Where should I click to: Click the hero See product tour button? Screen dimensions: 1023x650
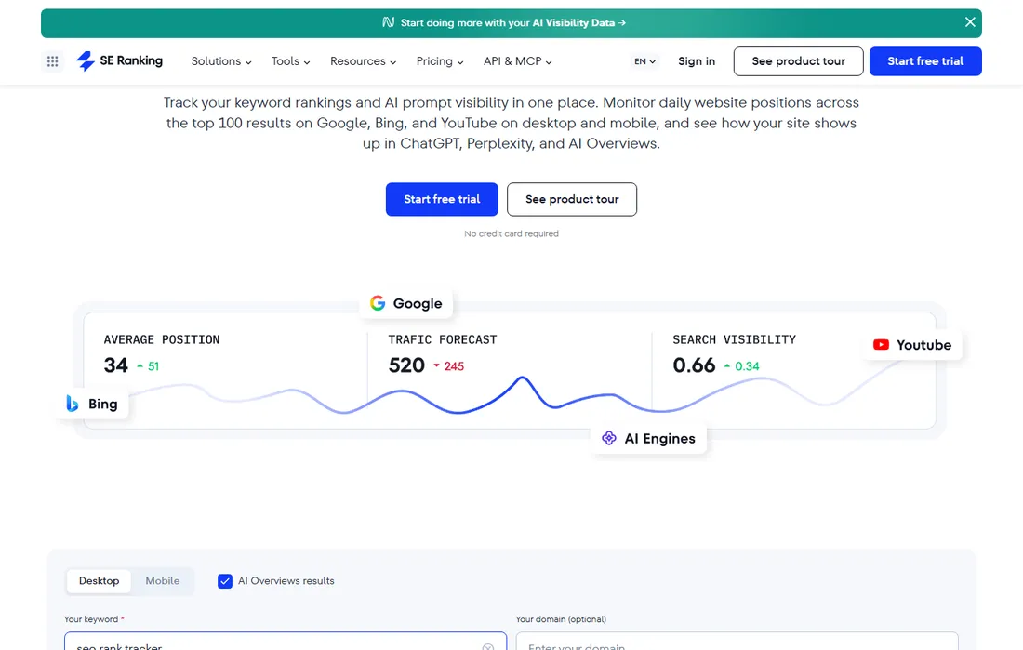coord(572,199)
